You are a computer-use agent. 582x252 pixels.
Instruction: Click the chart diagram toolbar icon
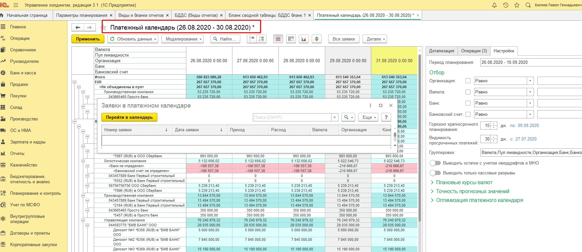pos(304,39)
